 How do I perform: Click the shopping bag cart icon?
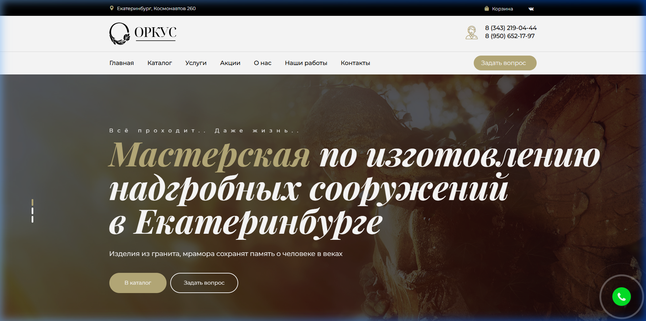[x=487, y=8]
